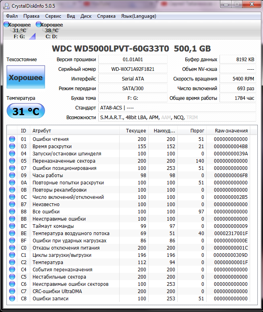The height and width of the screenshot is (312, 263).
Task: Click the 1784 час power-on hours field
Action: [x=238, y=98]
